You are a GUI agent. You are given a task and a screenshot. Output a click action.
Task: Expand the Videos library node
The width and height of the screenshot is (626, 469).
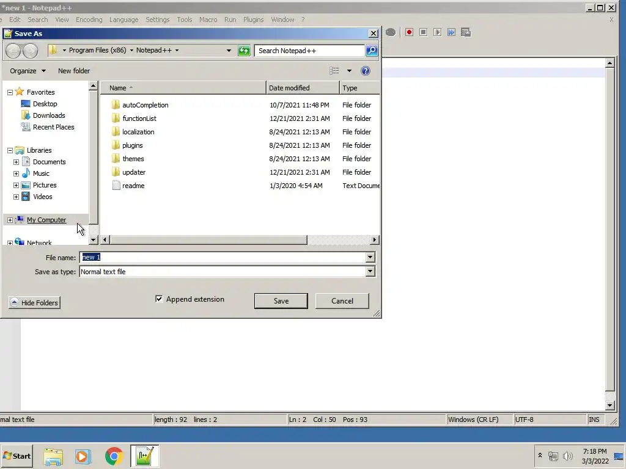pos(16,197)
